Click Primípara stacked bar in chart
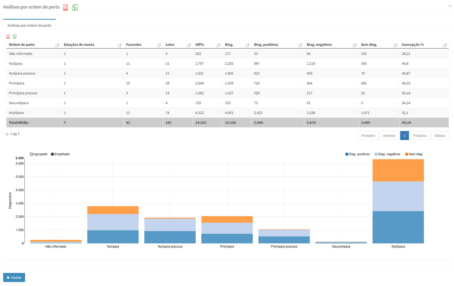The height and width of the screenshot is (286, 454). [227, 230]
